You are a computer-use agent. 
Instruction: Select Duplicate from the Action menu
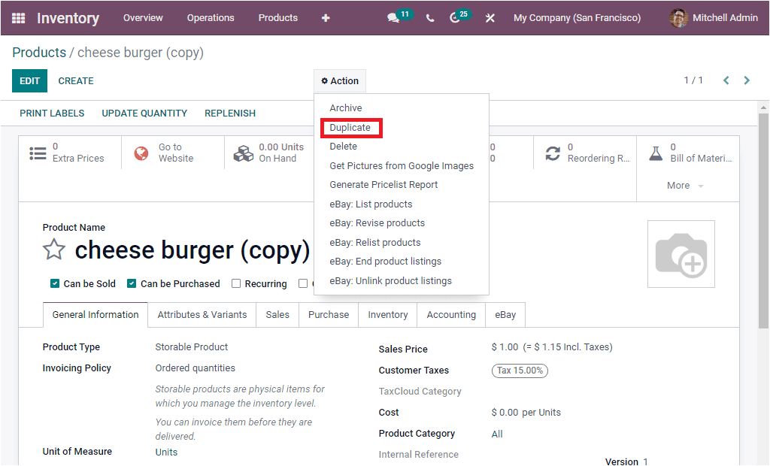tap(350, 128)
